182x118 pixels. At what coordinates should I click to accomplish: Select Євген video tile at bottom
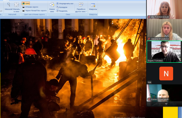click(164, 92)
